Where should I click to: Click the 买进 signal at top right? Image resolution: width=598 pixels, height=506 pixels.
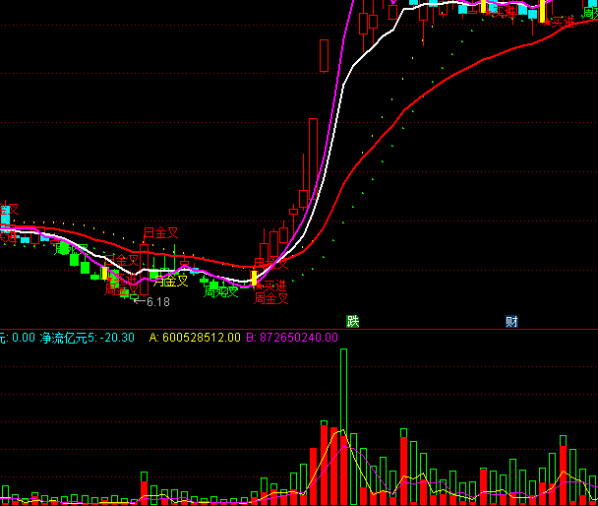(562, 21)
